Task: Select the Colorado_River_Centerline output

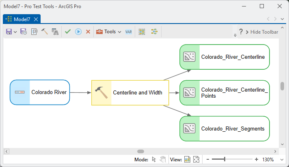Action: click(x=225, y=57)
